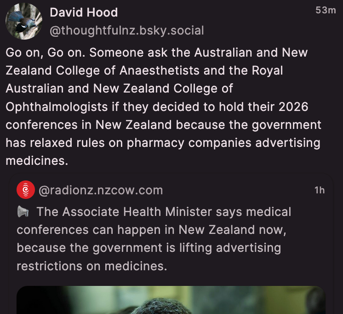The image size is (343, 314).
Task: Click the word 'Ophthalmologists' in the post
Action: [57, 107]
